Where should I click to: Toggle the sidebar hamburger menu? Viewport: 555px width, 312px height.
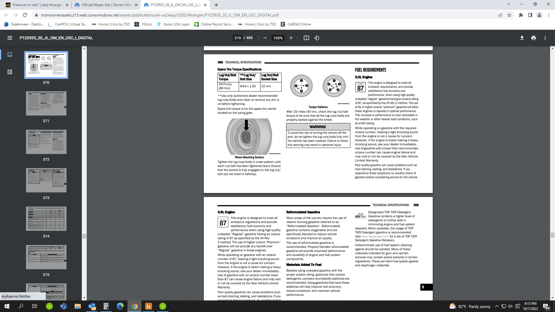[10, 38]
